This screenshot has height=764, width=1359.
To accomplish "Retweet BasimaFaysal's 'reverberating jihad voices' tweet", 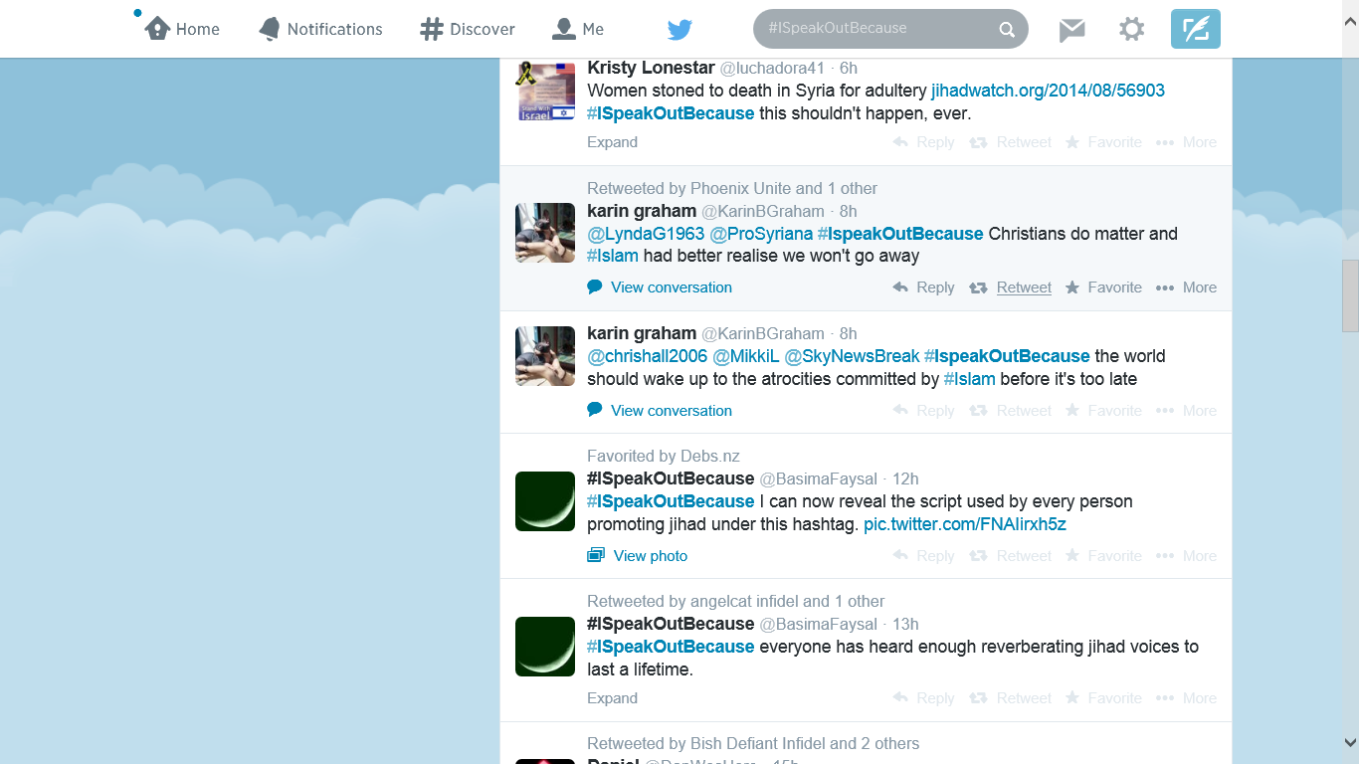I will click(1011, 698).
